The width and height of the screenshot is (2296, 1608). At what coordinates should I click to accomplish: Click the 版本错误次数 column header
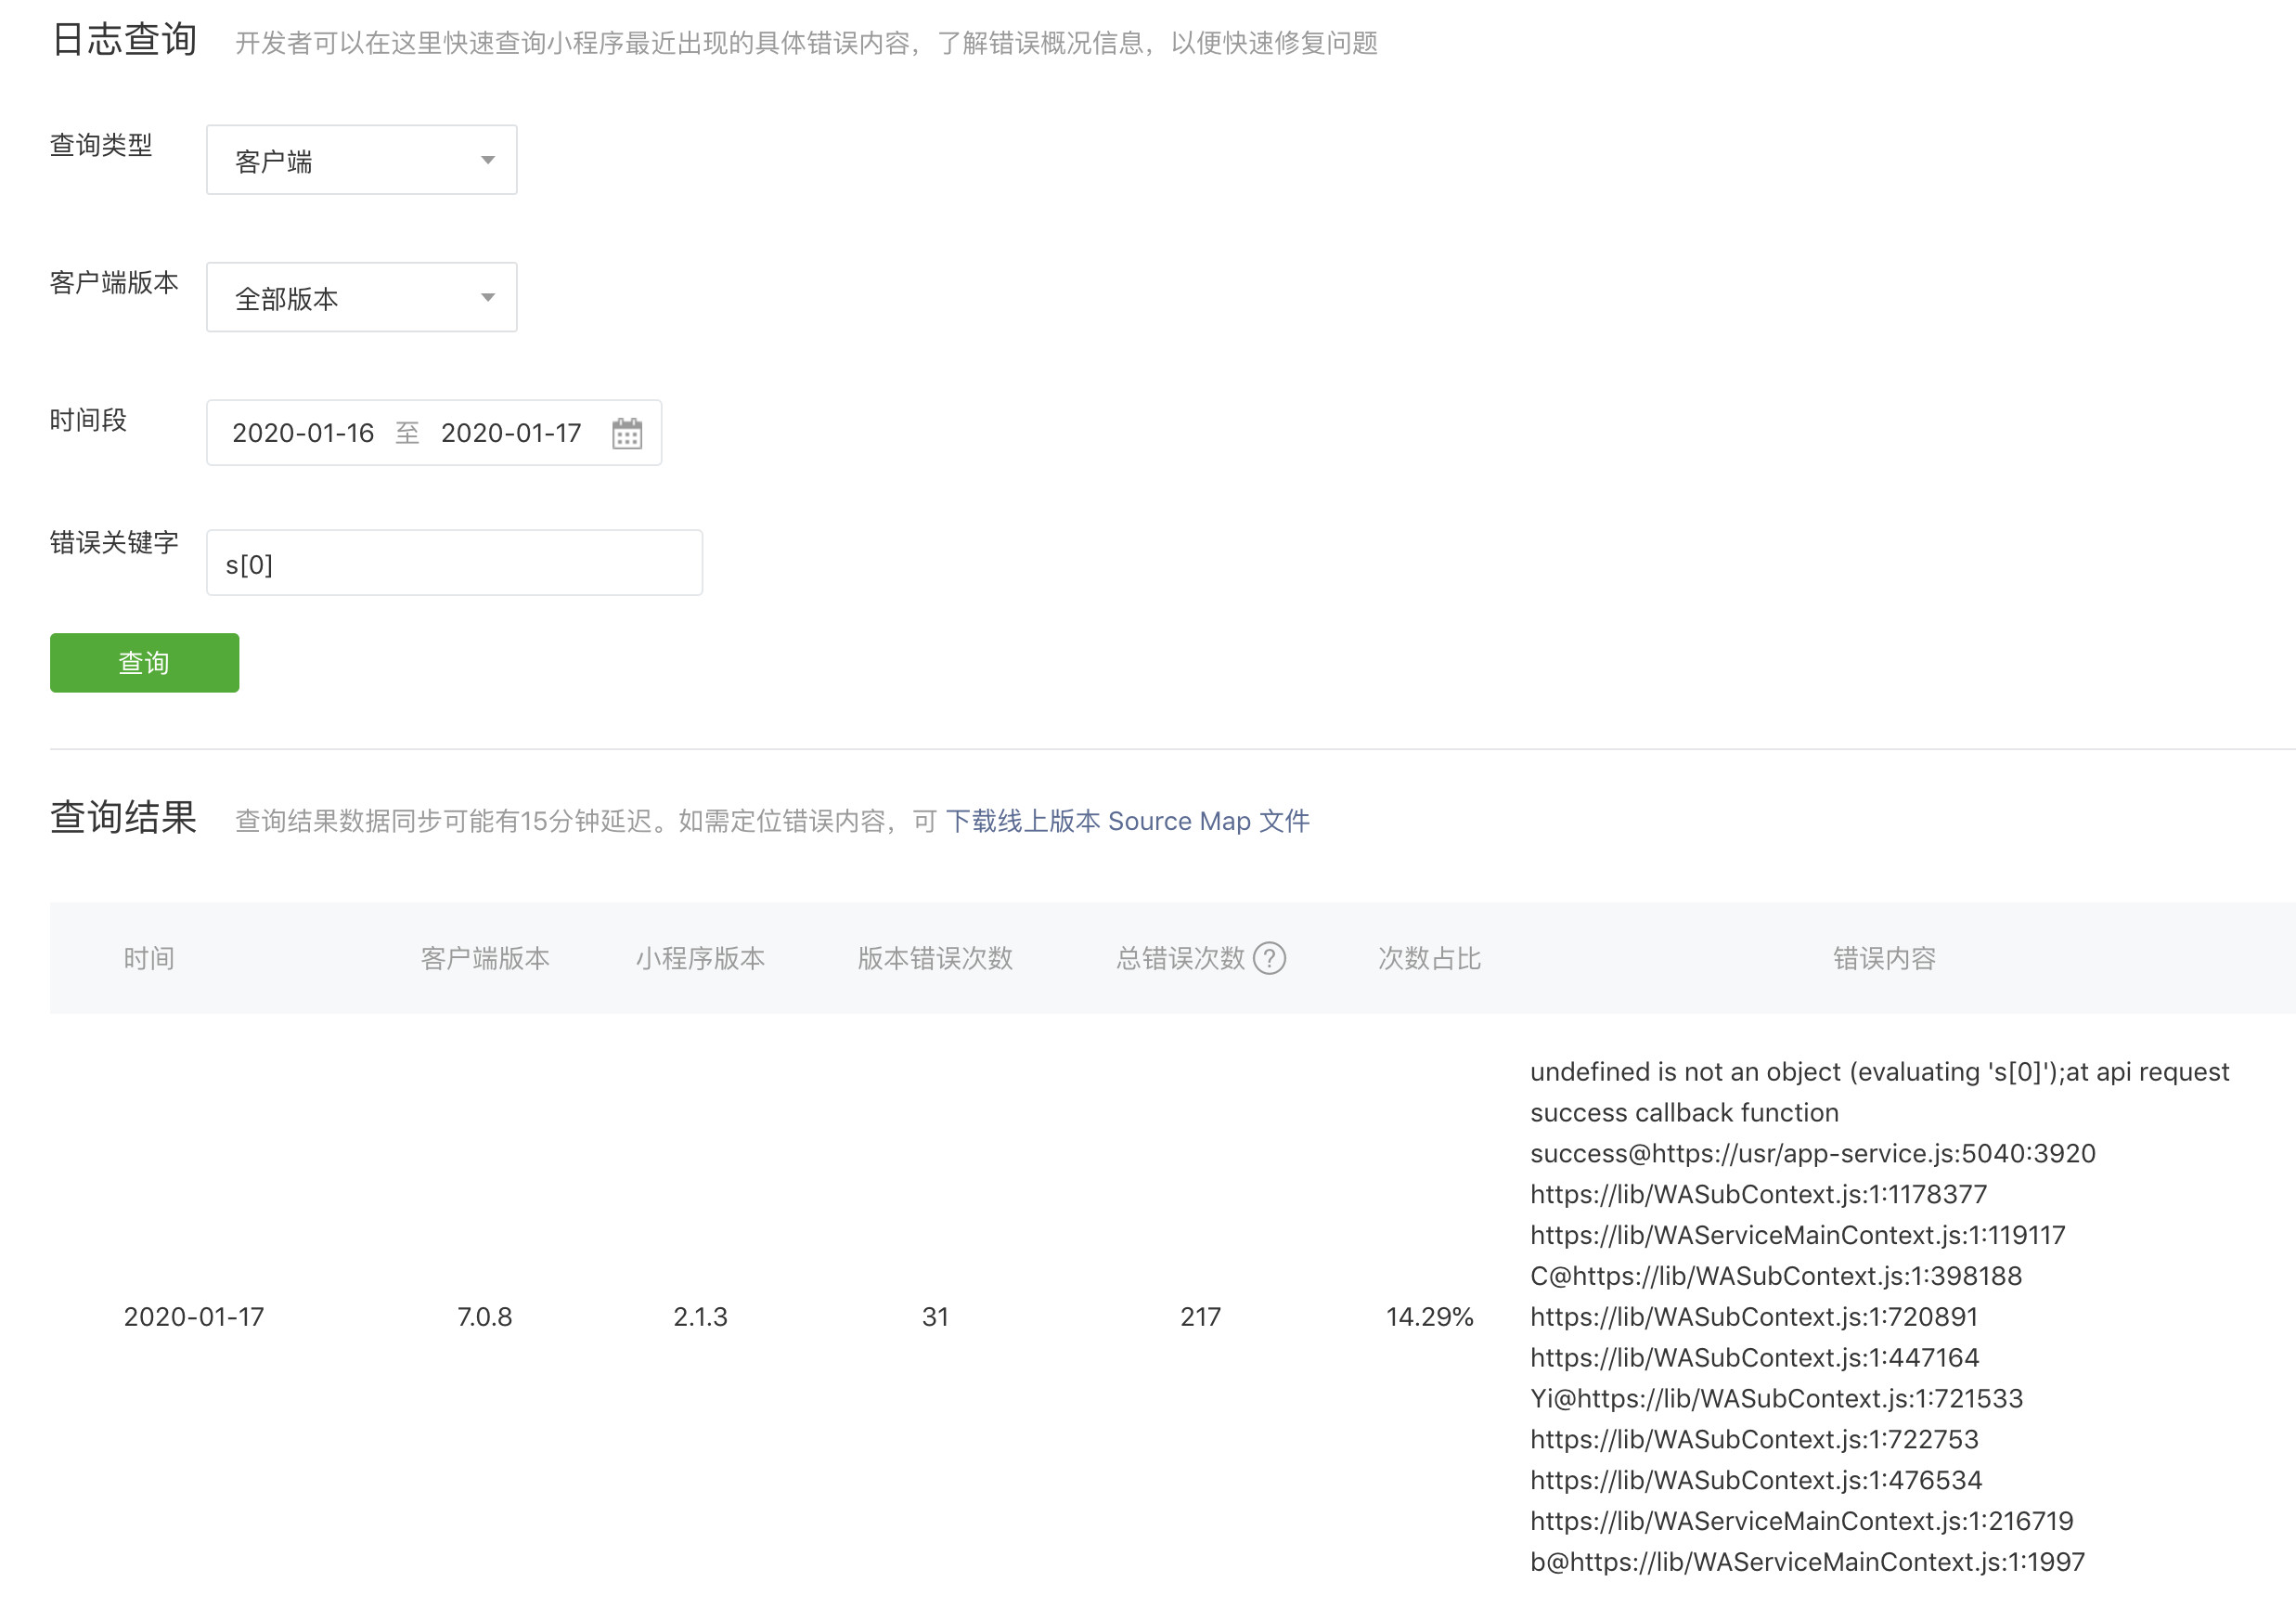(935, 959)
